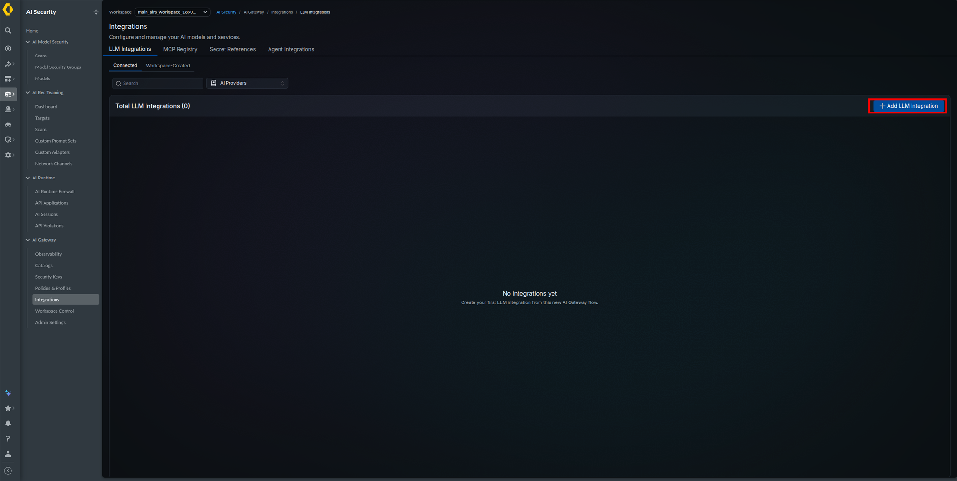957x481 pixels.
Task: Open Network Channels in sidebar
Action: pyautogui.click(x=54, y=164)
